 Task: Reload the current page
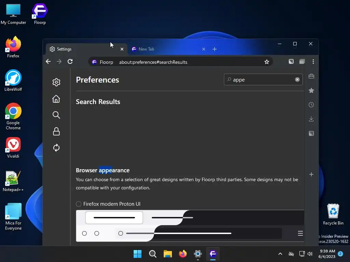point(70,61)
